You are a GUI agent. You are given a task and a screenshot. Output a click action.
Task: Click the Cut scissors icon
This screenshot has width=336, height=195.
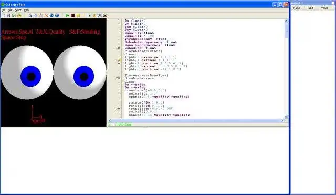(x=30, y=15)
